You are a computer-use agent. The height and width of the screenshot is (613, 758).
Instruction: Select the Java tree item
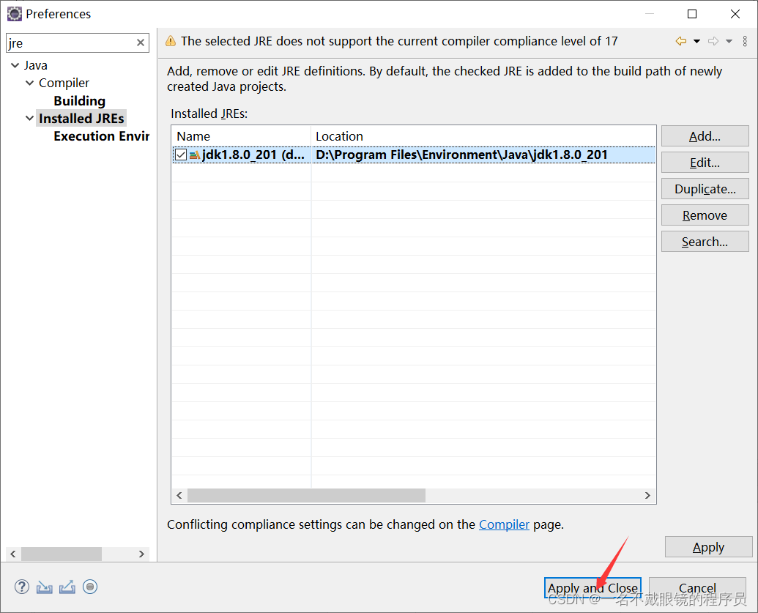[36, 65]
